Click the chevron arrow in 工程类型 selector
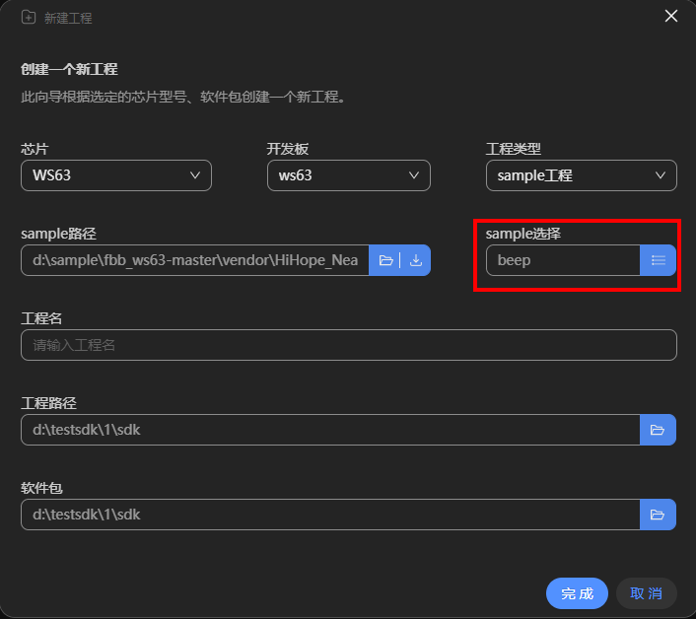Viewport: 696px width, 619px height. pos(661,175)
